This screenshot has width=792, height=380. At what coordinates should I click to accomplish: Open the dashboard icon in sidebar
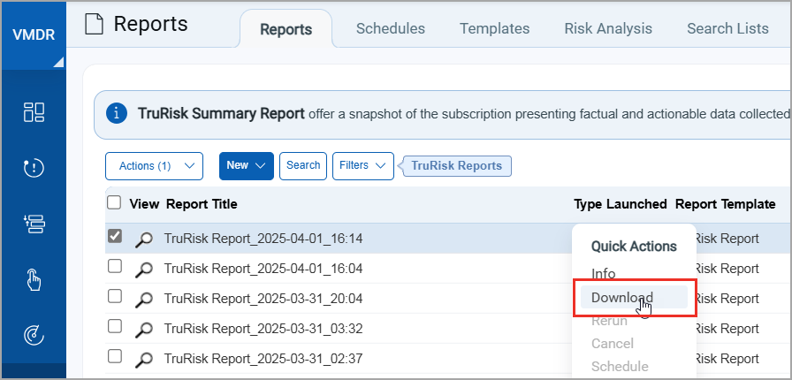coord(34,111)
